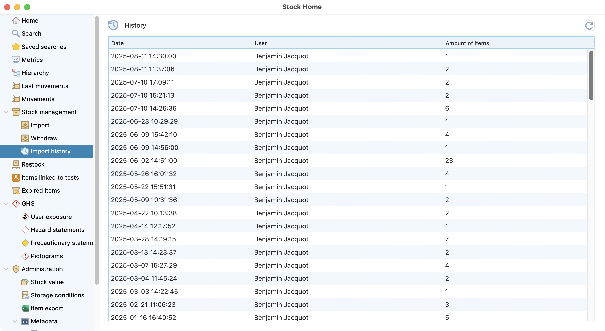The height and width of the screenshot is (331, 605).
Task: Open Items linked to tests flask icon
Action: [16, 178]
